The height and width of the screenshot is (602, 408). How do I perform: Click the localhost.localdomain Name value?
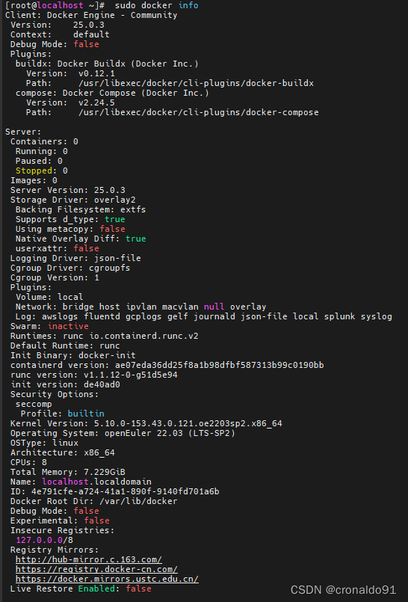point(96,482)
